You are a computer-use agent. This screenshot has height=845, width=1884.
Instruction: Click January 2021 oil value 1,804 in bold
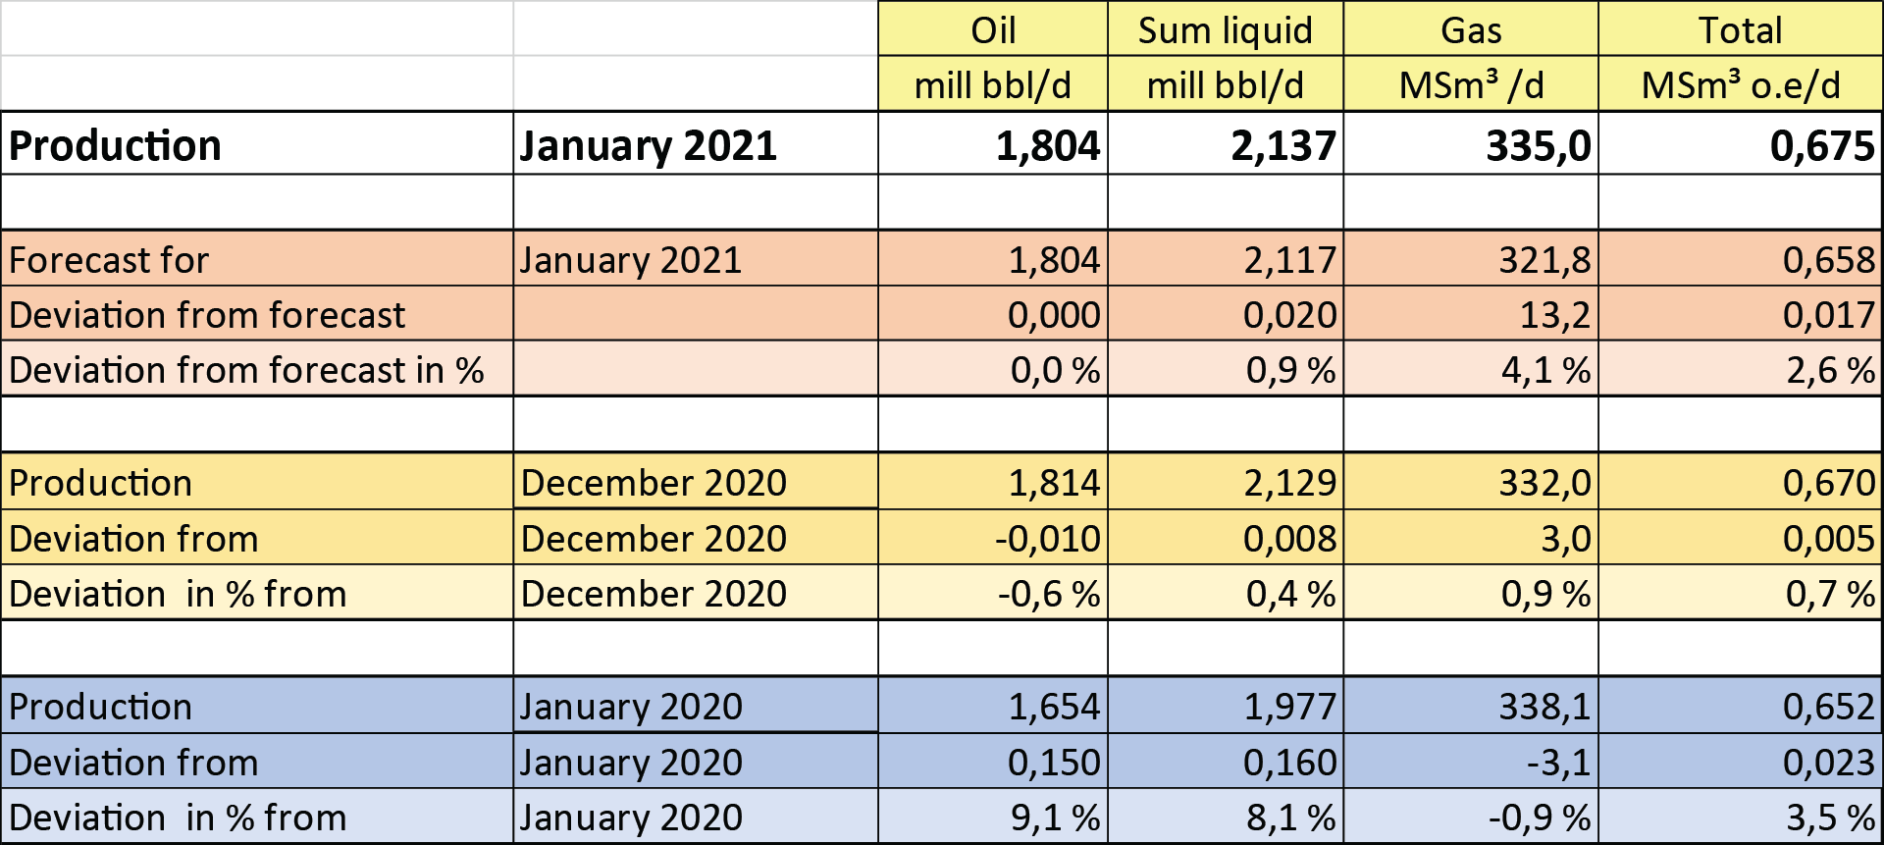tap(993, 144)
